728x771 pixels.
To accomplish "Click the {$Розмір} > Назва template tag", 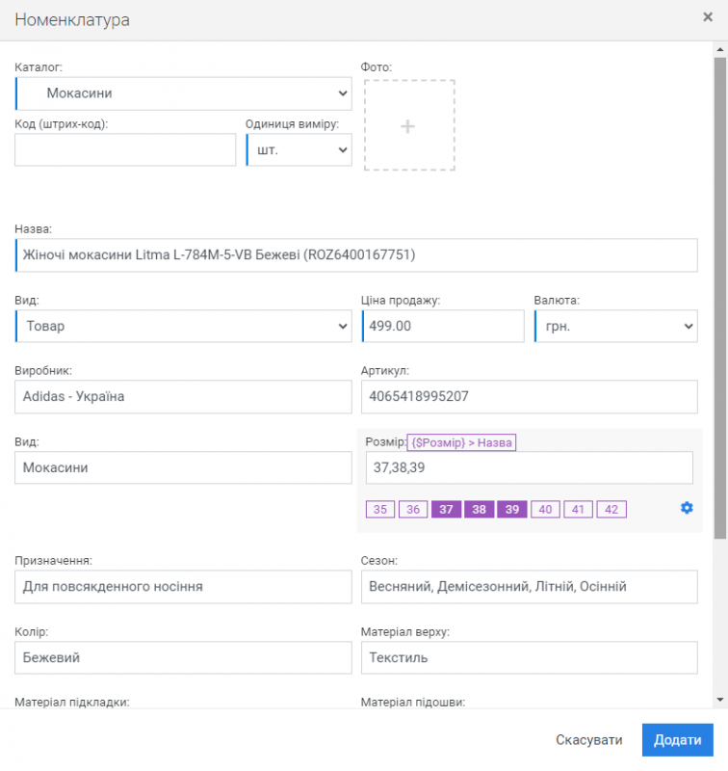I will pyautogui.click(x=462, y=442).
